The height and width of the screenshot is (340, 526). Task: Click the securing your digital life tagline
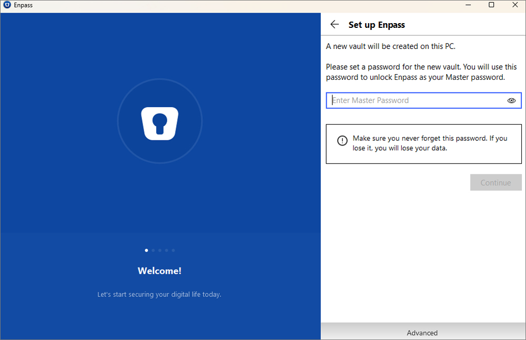(x=159, y=294)
